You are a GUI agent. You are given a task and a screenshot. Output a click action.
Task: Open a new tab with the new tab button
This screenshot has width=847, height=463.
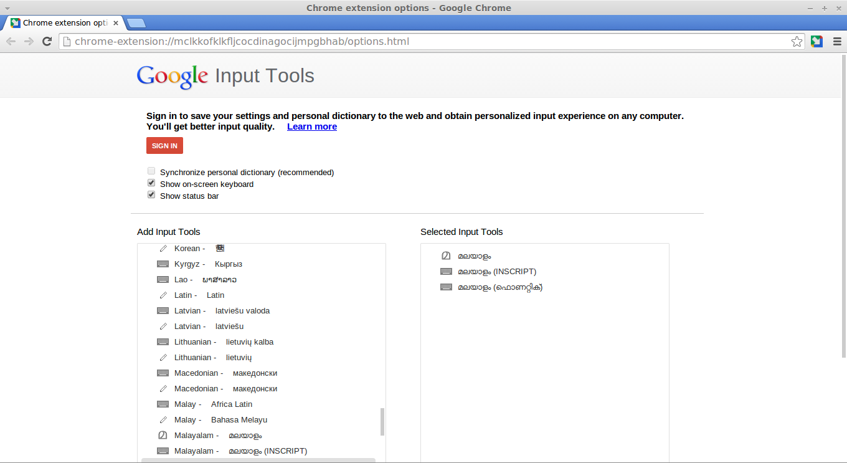click(x=136, y=23)
